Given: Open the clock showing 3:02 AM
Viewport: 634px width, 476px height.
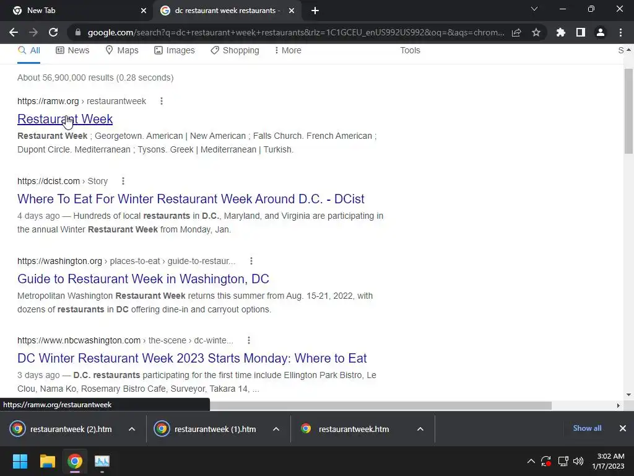Looking at the screenshot, I should click(609, 461).
